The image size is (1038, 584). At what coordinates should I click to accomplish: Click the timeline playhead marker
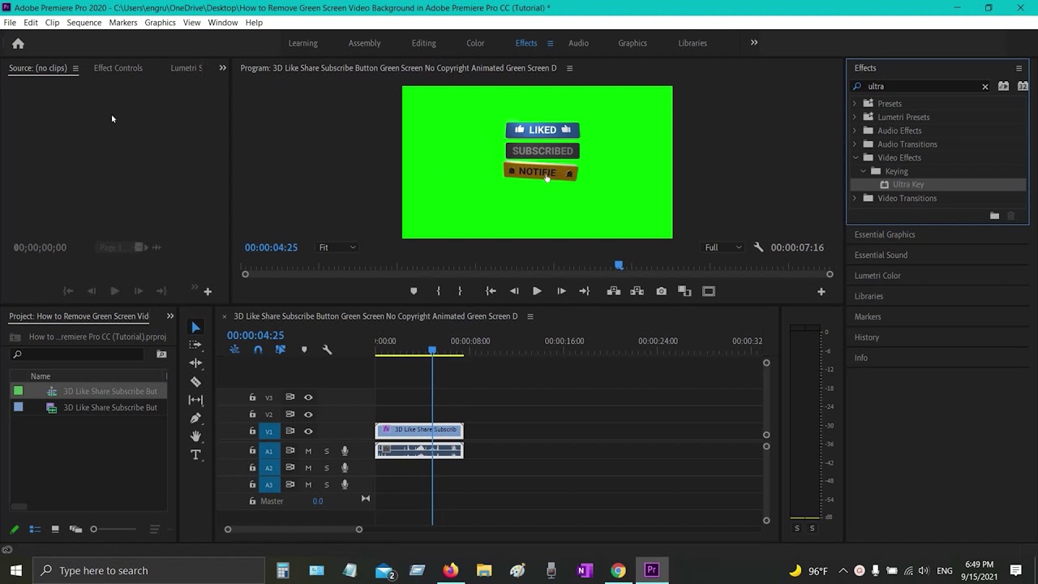[432, 350]
